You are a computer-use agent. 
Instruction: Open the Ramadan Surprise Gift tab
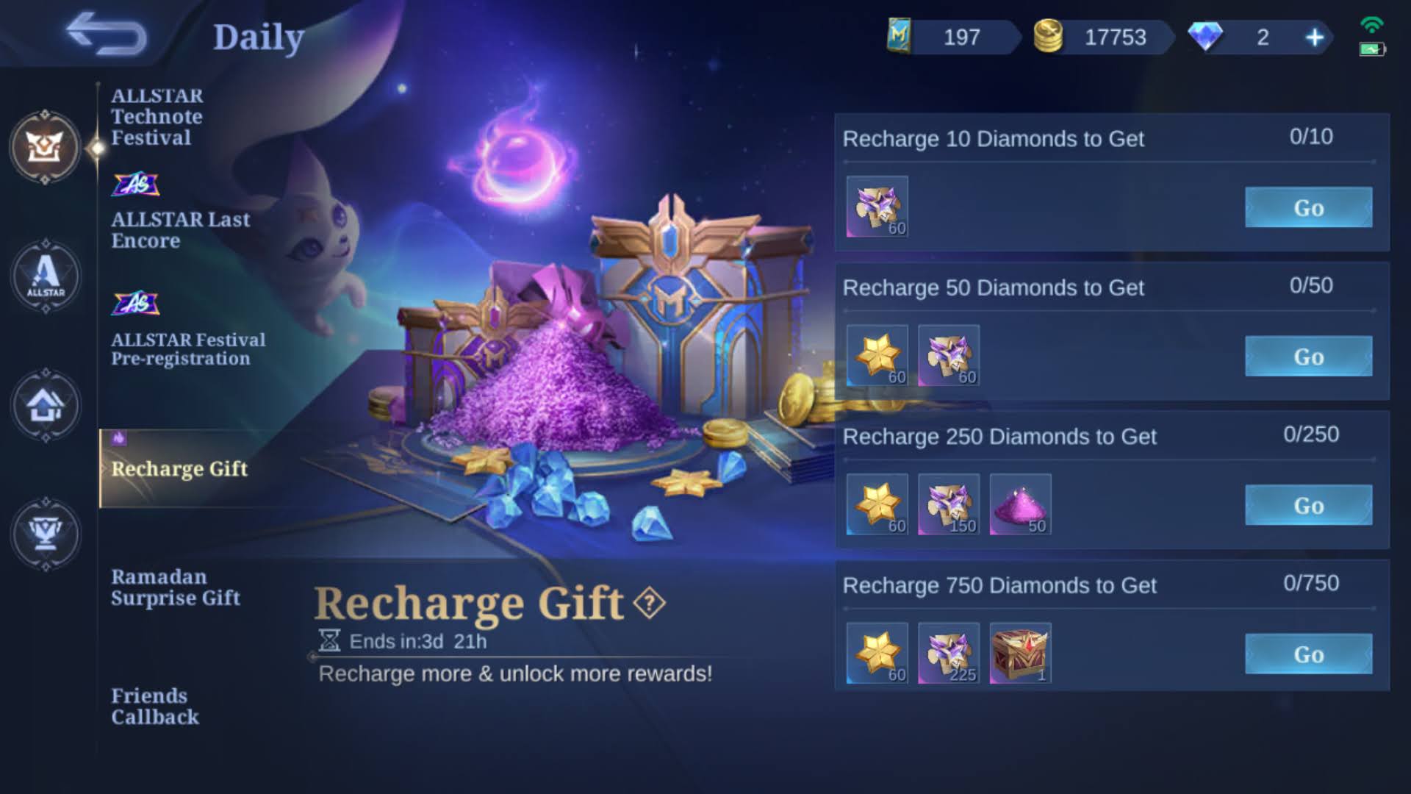175,587
